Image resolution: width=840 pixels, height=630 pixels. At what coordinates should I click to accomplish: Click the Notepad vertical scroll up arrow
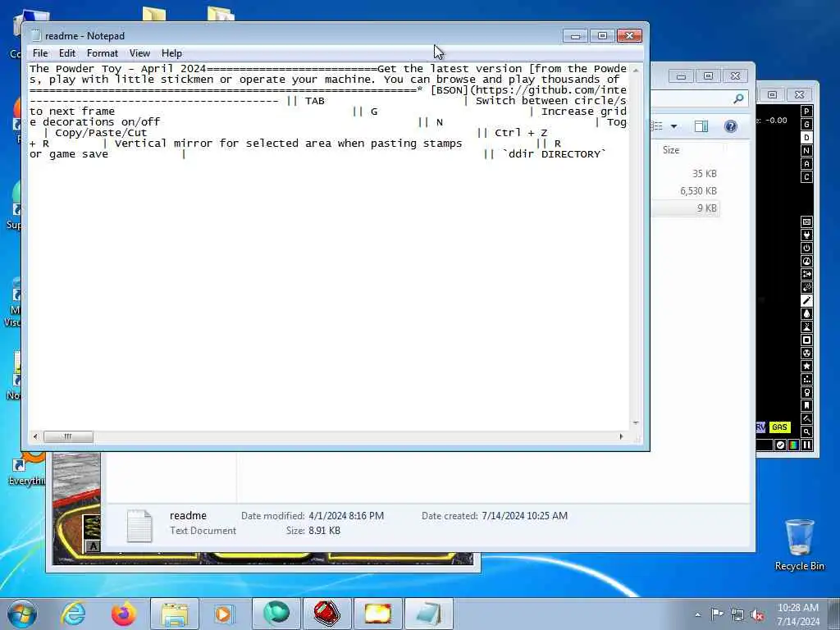(x=636, y=71)
